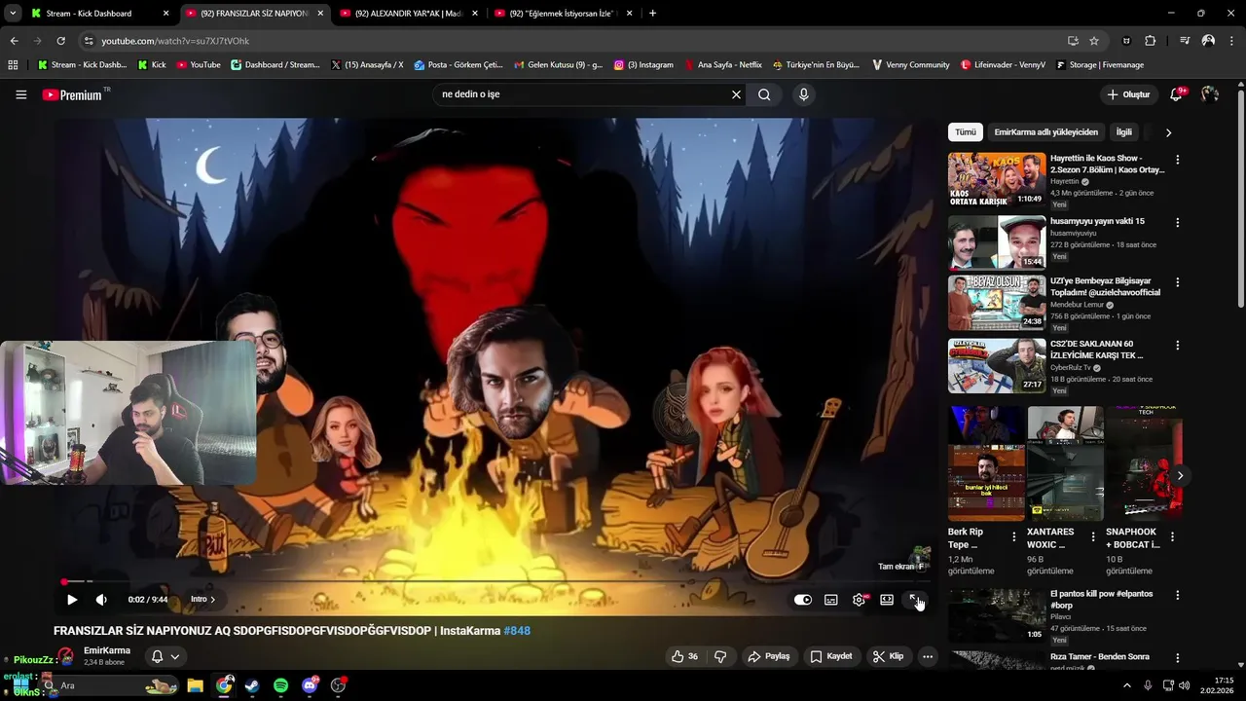
Task: Open options for Berk Rip Tepe short
Action: [1014, 536]
